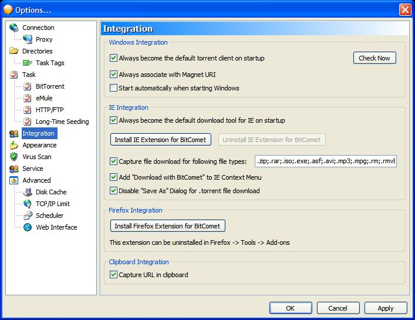Select the Task category
Image resolution: width=415 pixels, height=320 pixels.
click(29, 75)
